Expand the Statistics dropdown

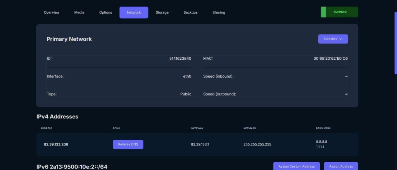pyautogui.click(x=333, y=39)
